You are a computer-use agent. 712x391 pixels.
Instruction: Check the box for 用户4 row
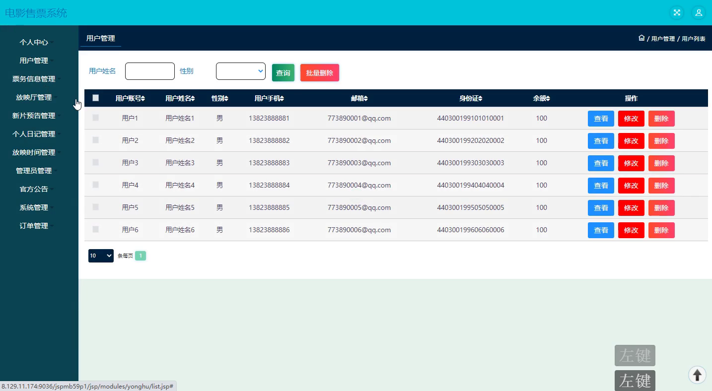click(x=96, y=185)
